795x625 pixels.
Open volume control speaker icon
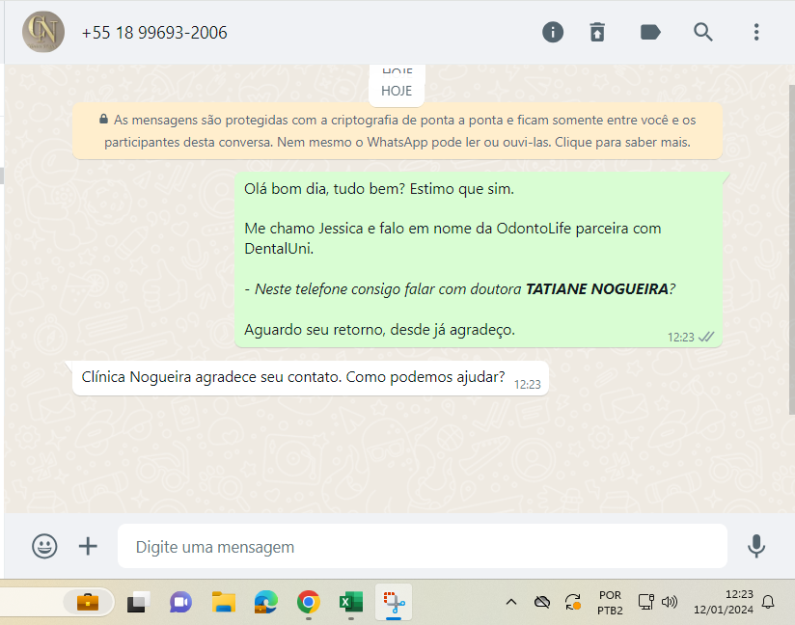[x=670, y=602]
